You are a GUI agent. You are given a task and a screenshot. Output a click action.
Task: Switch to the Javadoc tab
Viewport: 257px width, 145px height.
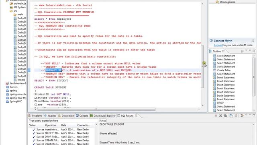[50, 116]
